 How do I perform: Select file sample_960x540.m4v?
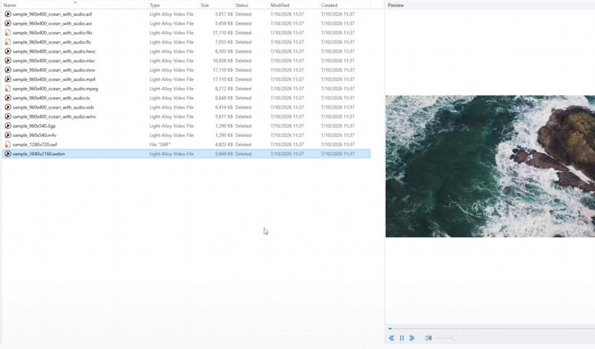[x=35, y=135]
